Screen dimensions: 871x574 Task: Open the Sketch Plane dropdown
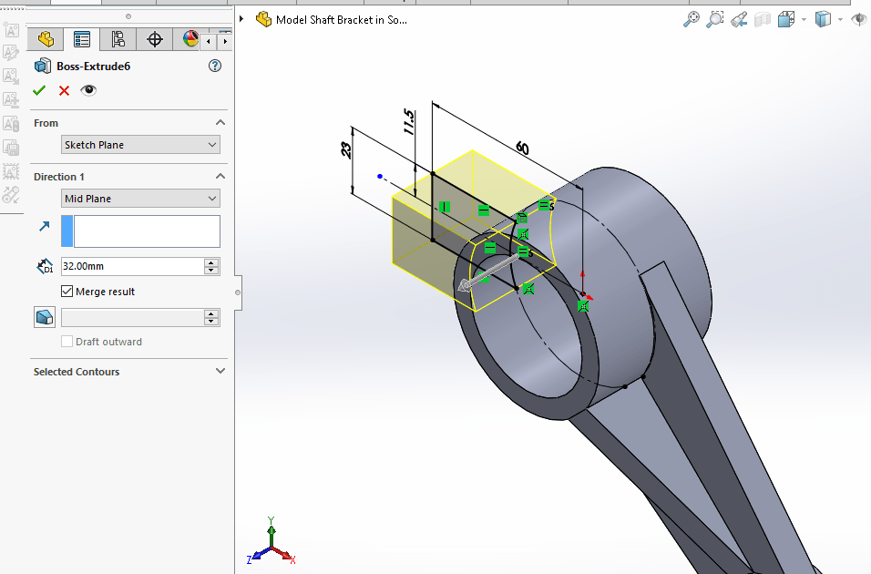point(140,144)
